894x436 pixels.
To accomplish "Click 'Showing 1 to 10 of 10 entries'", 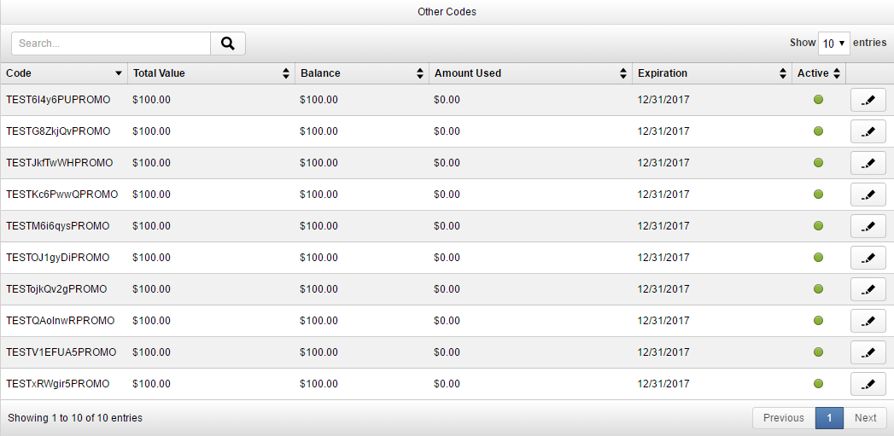I will (x=75, y=418).
